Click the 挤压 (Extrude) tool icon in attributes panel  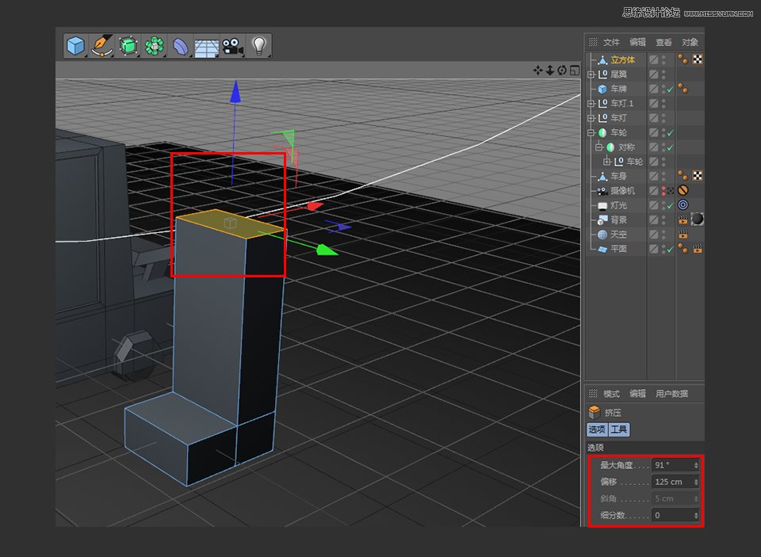pyautogui.click(x=594, y=411)
